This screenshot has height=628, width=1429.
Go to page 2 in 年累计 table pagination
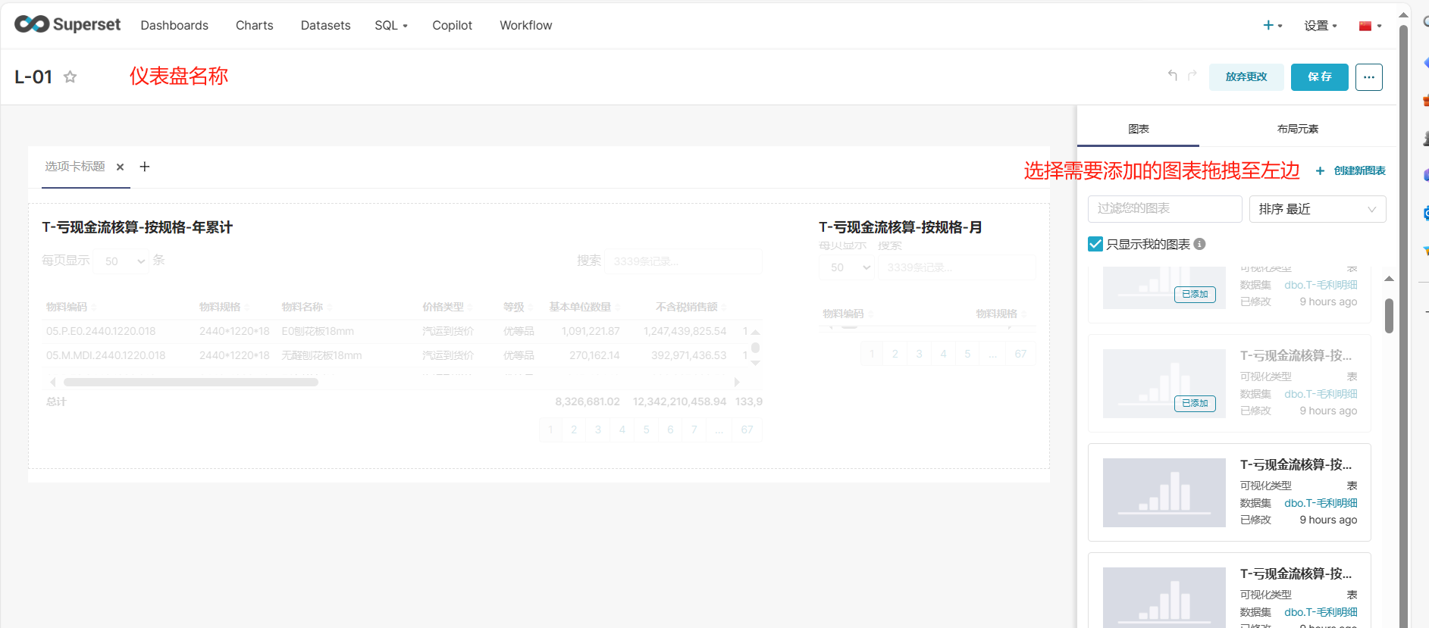click(574, 430)
